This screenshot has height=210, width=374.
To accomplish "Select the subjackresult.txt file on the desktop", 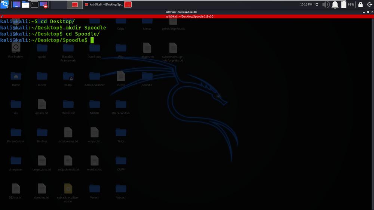I will [68, 163].
